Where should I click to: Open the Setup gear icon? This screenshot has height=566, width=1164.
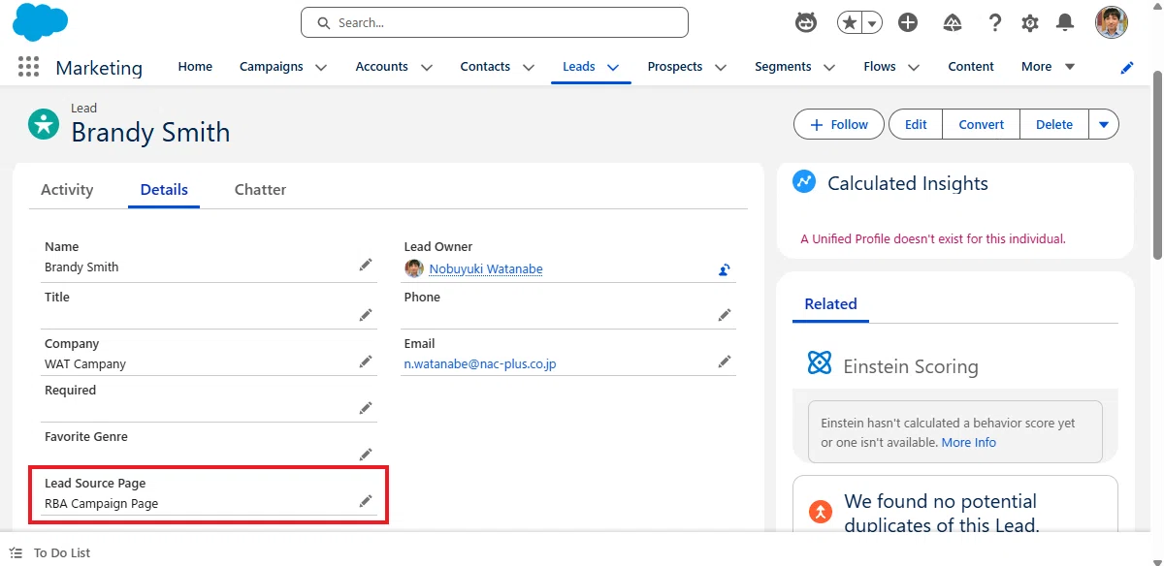[x=1030, y=22]
